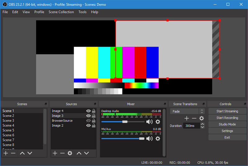Open transition properties gear icon
Image resolution: width=248 pixels, height=166 pixels.
point(201,118)
